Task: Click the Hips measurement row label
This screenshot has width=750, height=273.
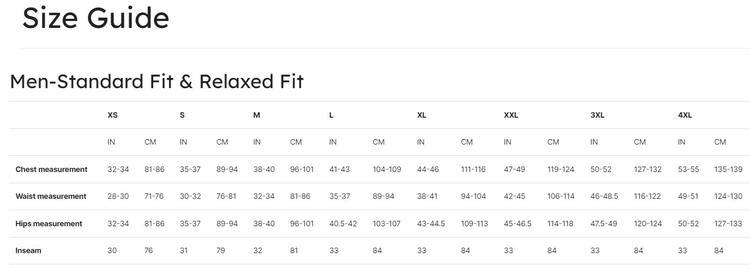Action: click(x=49, y=224)
